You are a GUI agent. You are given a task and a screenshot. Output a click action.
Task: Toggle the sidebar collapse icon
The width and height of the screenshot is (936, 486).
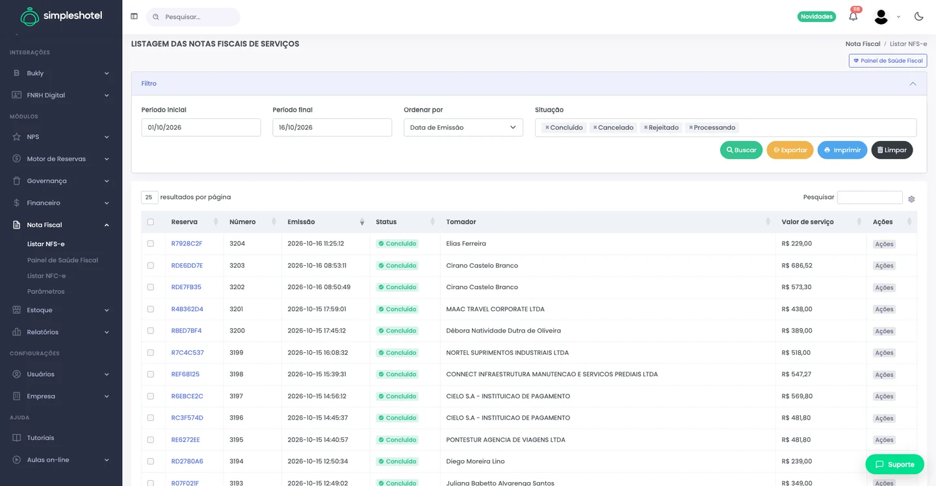(x=134, y=16)
